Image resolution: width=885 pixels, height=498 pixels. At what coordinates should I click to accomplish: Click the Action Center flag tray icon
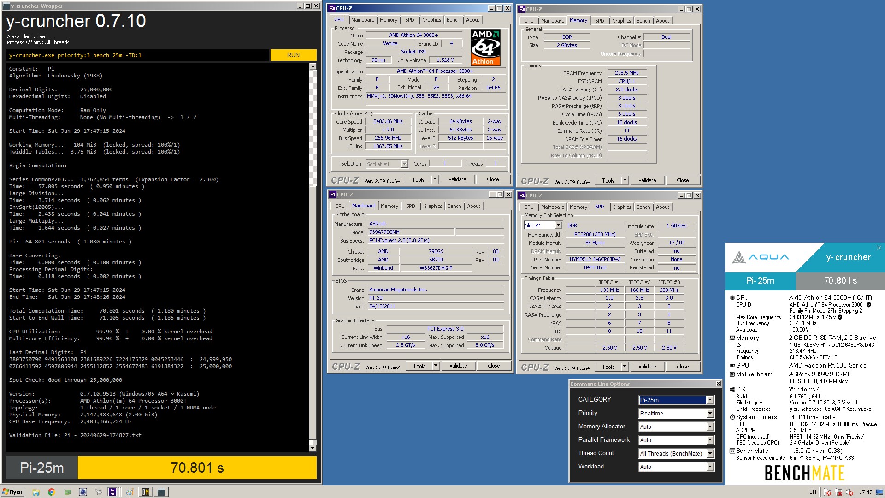coord(827,492)
